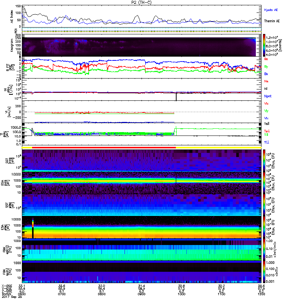This screenshot has height=302, width=283.
Task: Click the ESA ion Eflux color bar
Action: (264, 183)
